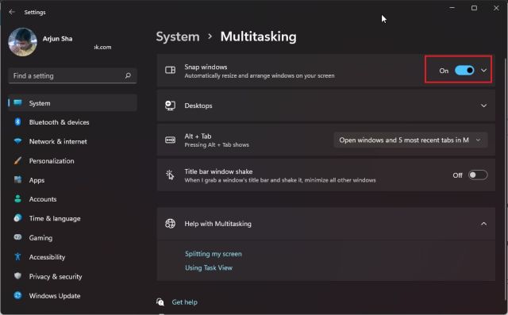
Task: Select Gaming category
Action: pyautogui.click(x=72, y=237)
